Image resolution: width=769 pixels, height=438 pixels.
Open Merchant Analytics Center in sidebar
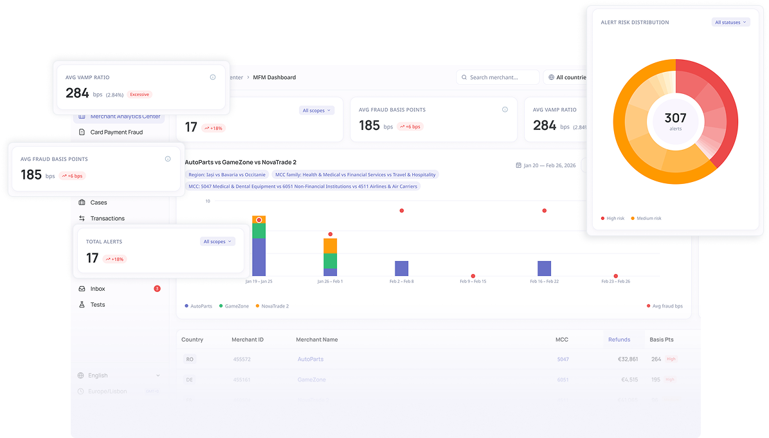pyautogui.click(x=119, y=116)
